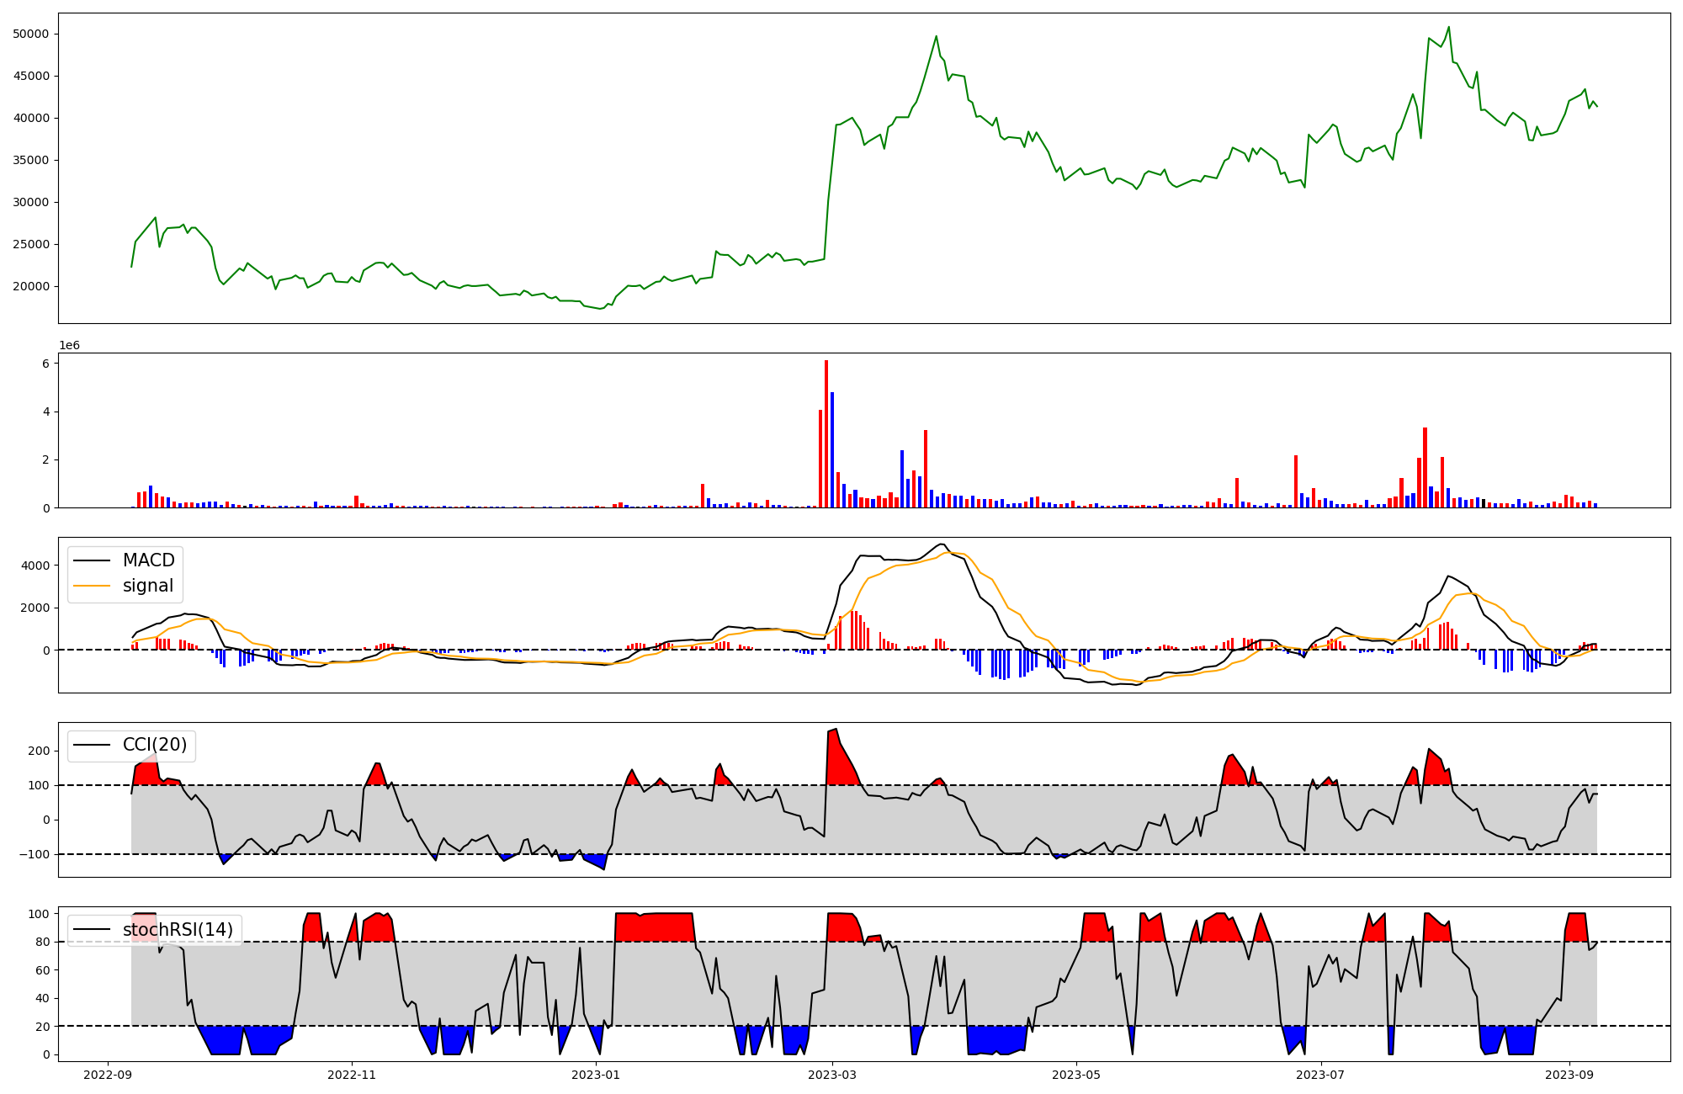Click the 20000 price axis tick label
This screenshot has height=1094, width=1683.
point(32,286)
